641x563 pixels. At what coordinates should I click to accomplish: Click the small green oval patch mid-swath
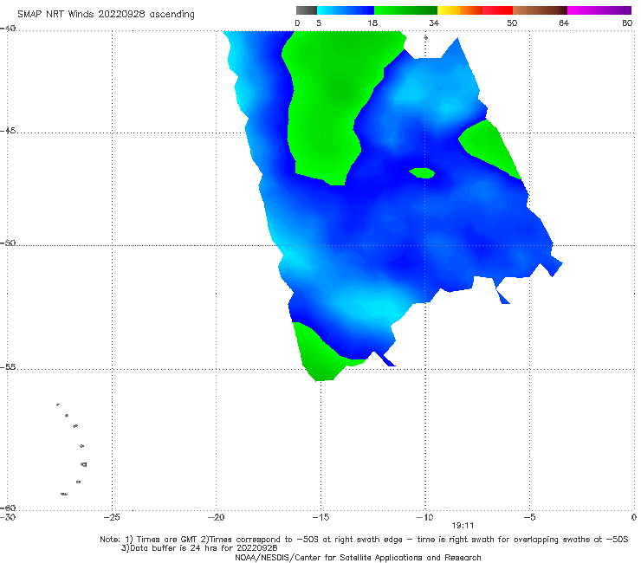(x=422, y=173)
